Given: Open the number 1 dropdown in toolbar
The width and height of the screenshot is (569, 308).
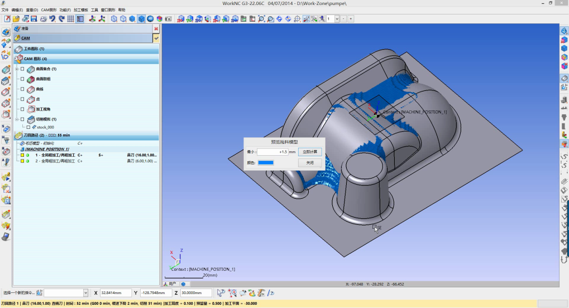Looking at the screenshot, I should 337,19.
